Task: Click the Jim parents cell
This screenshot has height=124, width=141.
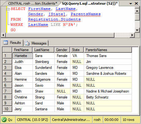Action: 108,62
